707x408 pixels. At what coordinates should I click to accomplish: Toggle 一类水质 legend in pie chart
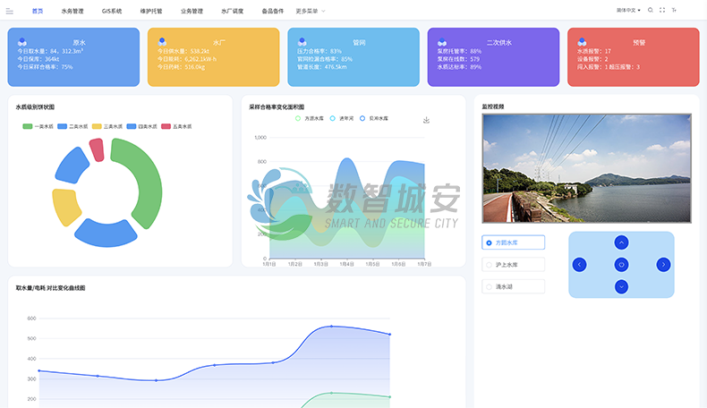click(38, 127)
